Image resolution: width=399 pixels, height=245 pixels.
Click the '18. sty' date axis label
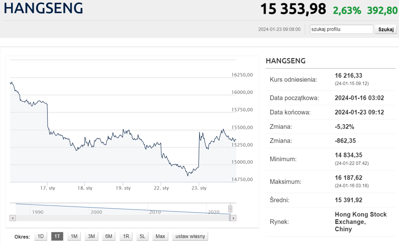[x=85, y=188]
